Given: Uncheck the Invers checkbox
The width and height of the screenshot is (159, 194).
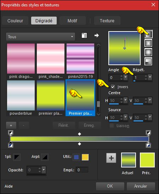Looking at the screenshot, I should click(113, 87).
